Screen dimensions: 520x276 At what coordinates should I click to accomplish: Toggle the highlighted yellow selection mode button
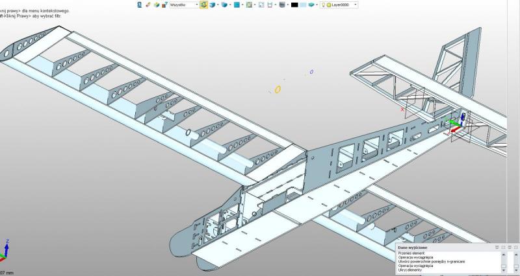click(x=203, y=5)
